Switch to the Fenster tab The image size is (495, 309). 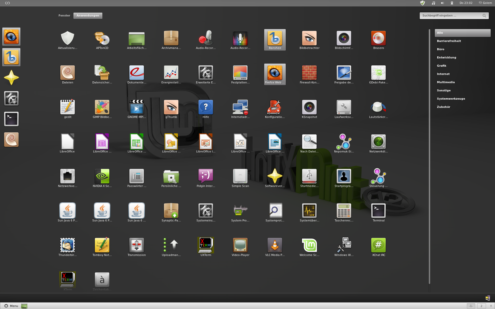click(x=64, y=15)
